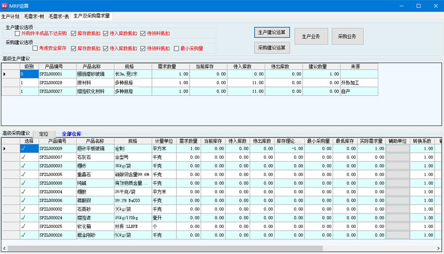
Task: Switch to the 生产计划 tab
Action: (10, 16)
